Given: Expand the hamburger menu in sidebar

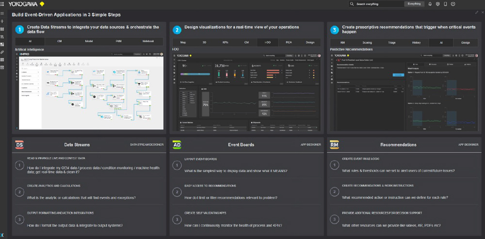Looking at the screenshot, I should [2, 14].
